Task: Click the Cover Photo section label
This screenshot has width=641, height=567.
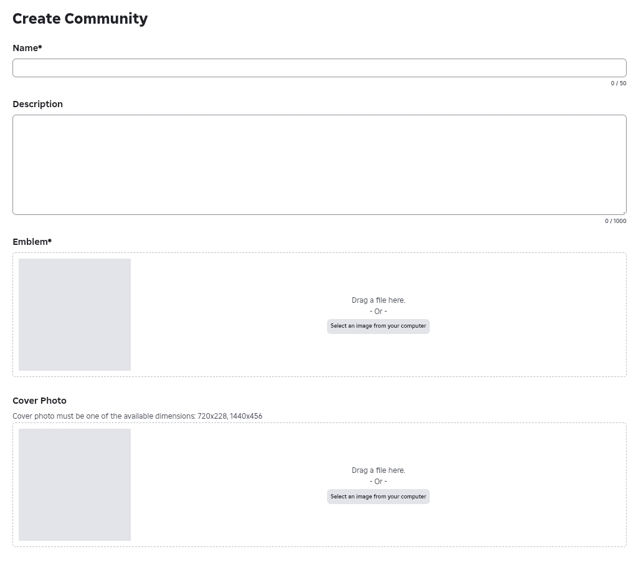Action: coord(39,401)
